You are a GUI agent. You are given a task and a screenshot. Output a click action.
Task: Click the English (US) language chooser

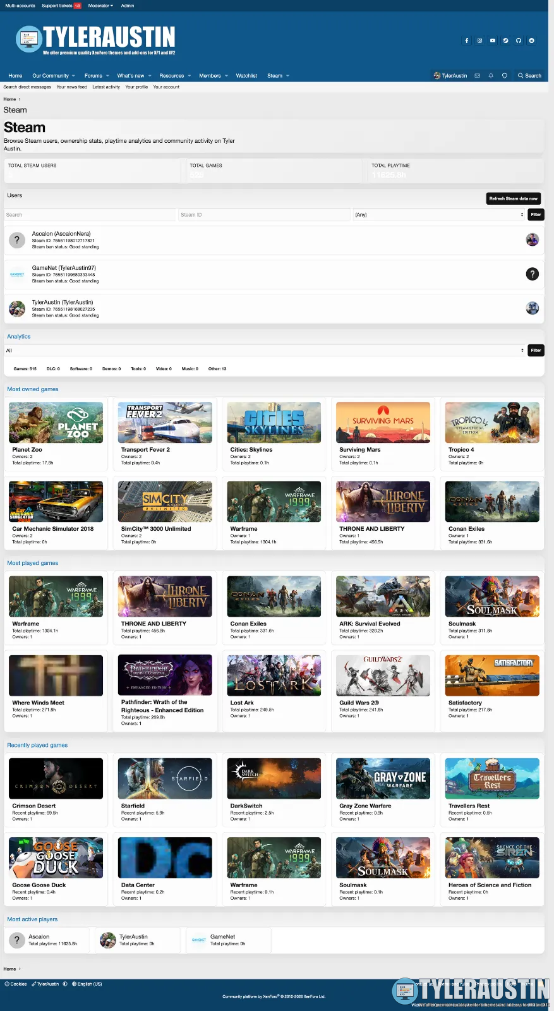click(87, 984)
